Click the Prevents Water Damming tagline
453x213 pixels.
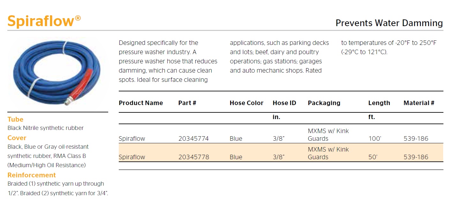[389, 23]
